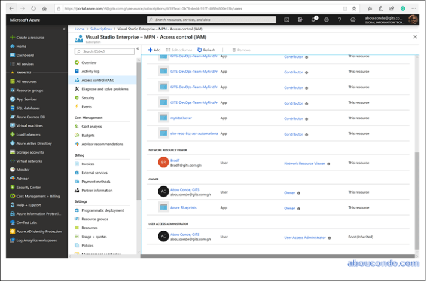Collapse the resource menu panel
This screenshot has width=427, height=282.
(138, 49)
